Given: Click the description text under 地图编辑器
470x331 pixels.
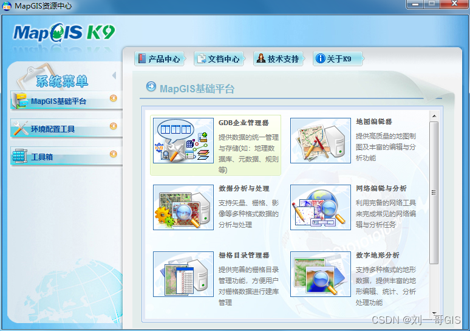Looking at the screenshot, I should point(386,147).
